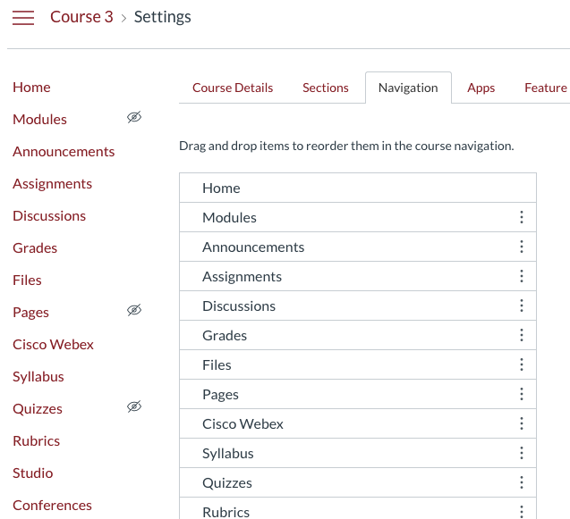The height and width of the screenshot is (519, 570).
Task: Click kebab icon on Files row
Action: (x=521, y=364)
